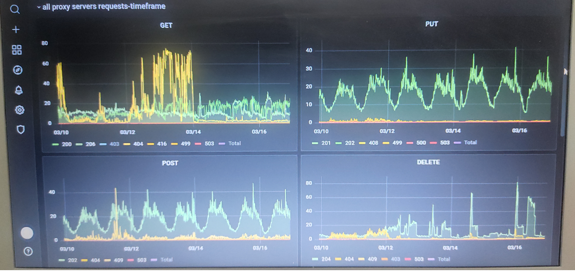Open the Help question mark icon
575x272 pixels.
pyautogui.click(x=28, y=252)
